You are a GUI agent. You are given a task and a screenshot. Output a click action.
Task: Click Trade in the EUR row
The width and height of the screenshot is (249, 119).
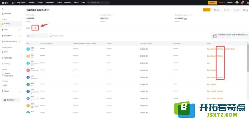[233, 49]
